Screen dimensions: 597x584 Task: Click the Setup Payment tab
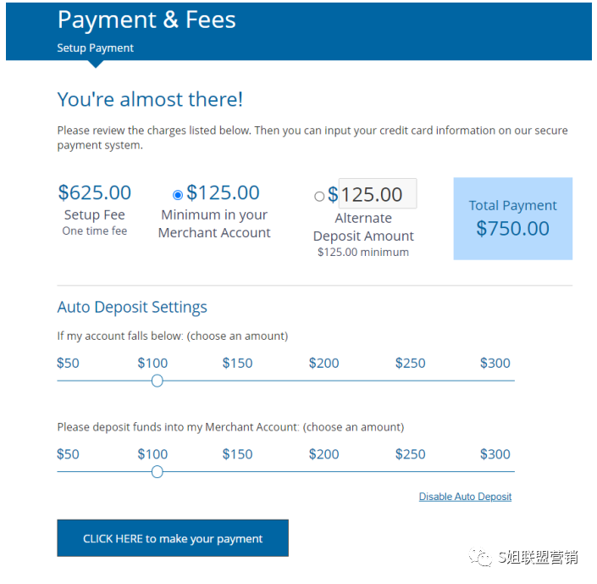96,48
